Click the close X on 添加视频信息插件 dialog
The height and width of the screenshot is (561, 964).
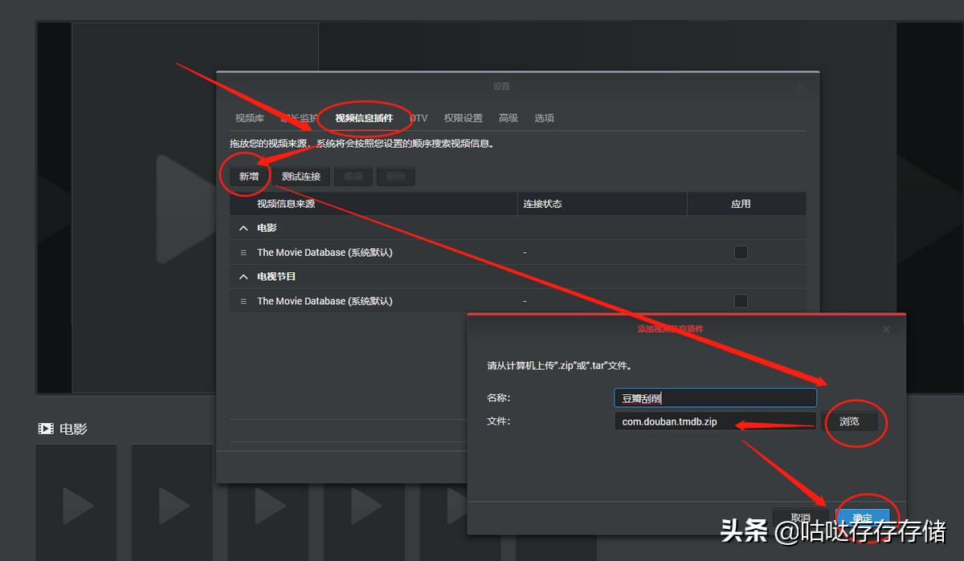pyautogui.click(x=886, y=329)
